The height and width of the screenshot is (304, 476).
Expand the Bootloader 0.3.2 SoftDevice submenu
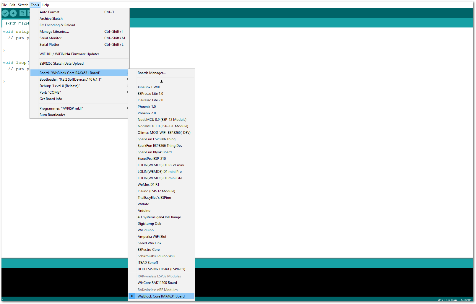point(79,79)
